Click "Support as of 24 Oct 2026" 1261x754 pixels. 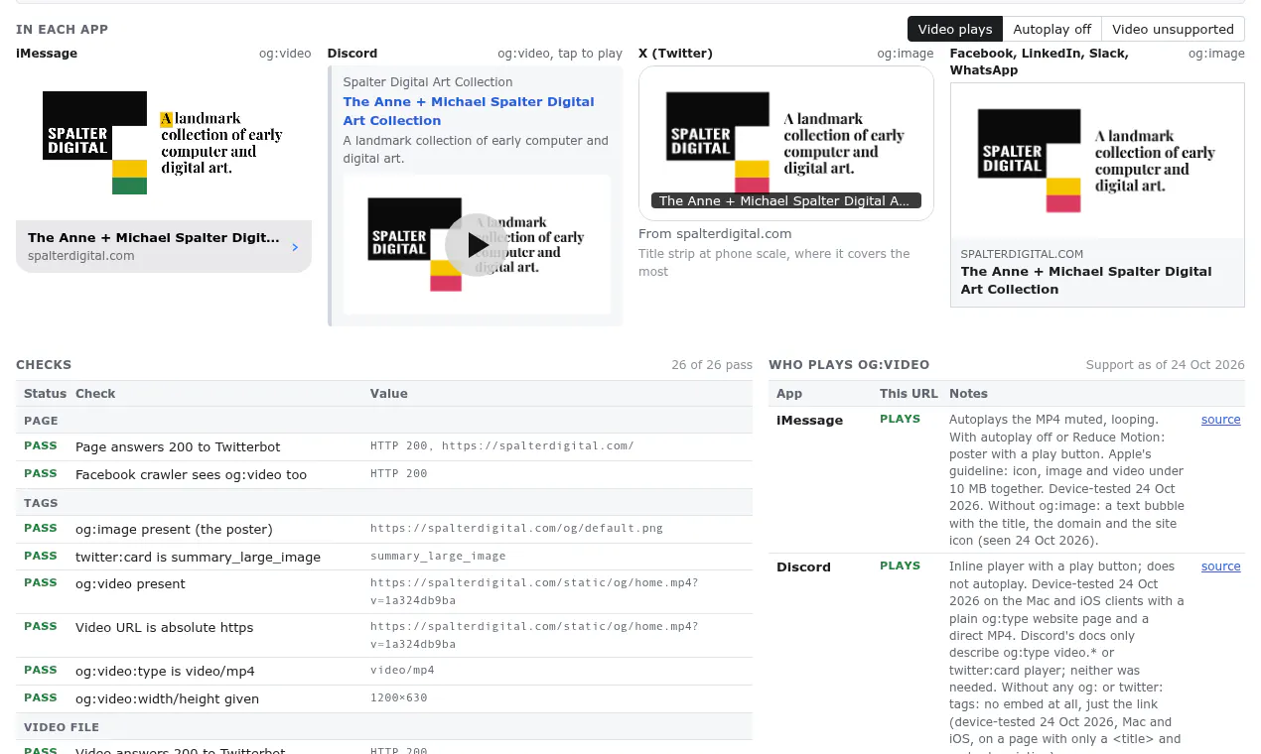click(1166, 365)
